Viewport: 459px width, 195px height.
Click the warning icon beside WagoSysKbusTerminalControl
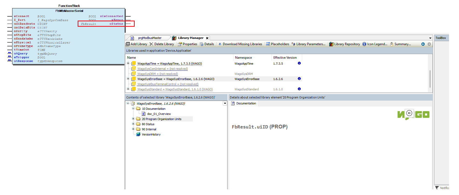[x=134, y=84]
